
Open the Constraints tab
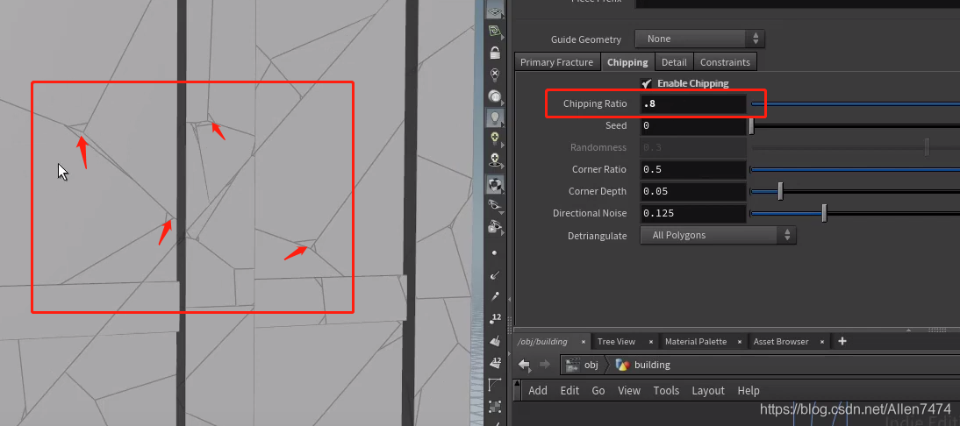(x=725, y=62)
